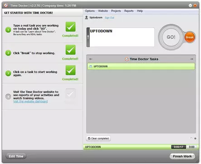
Task: Open the Help menu
Action: [140, 11]
